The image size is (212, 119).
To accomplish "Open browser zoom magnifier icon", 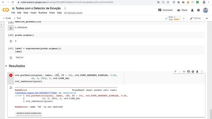I will 163,2.
